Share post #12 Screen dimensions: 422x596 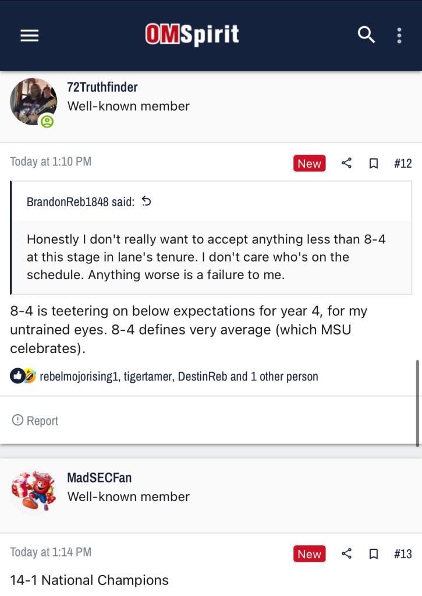point(346,163)
